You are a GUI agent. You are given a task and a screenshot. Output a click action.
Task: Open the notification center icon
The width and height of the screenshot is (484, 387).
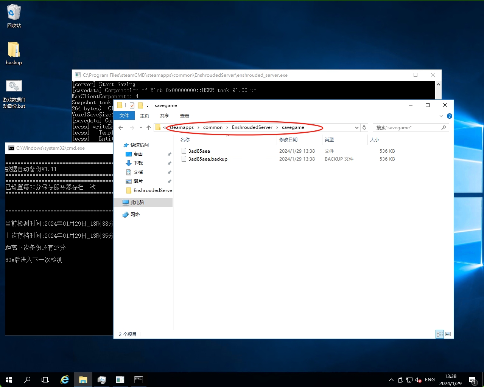click(472, 380)
